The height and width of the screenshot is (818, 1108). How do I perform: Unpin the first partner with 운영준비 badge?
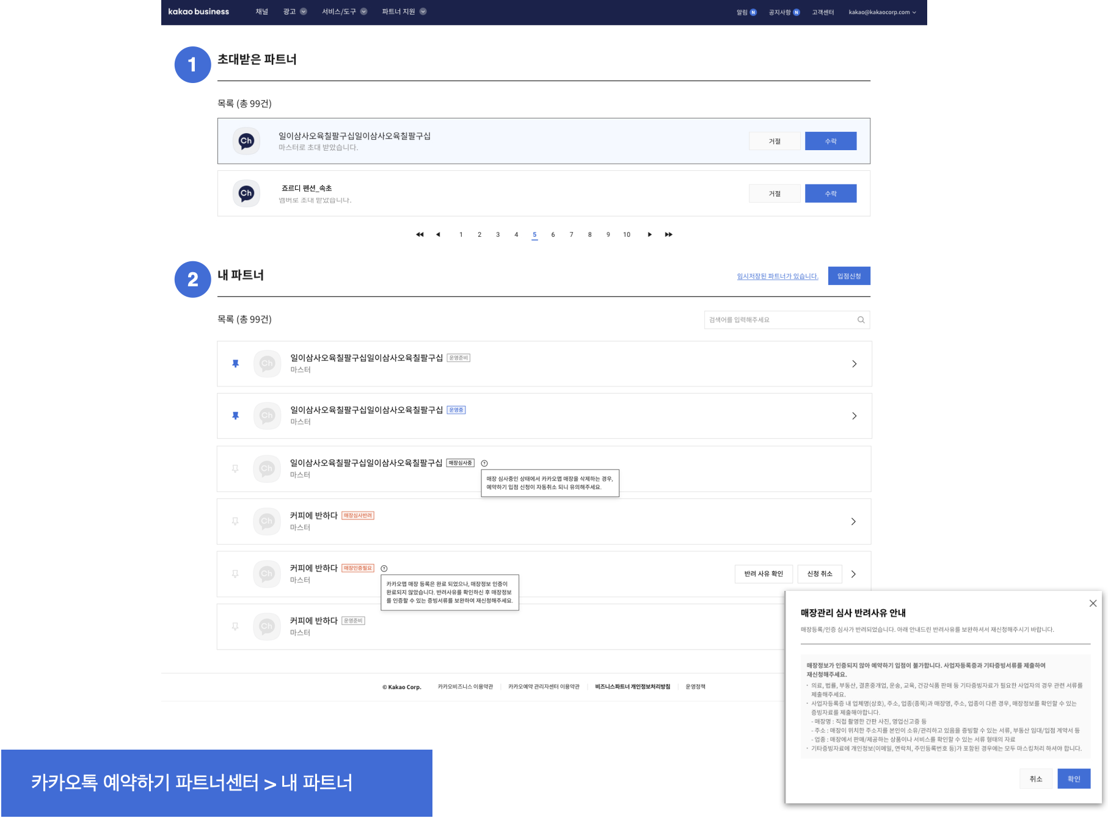[235, 364]
